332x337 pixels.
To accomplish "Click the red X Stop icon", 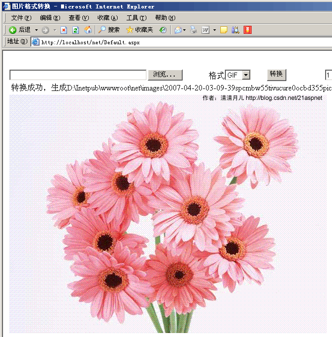I will point(64,30).
